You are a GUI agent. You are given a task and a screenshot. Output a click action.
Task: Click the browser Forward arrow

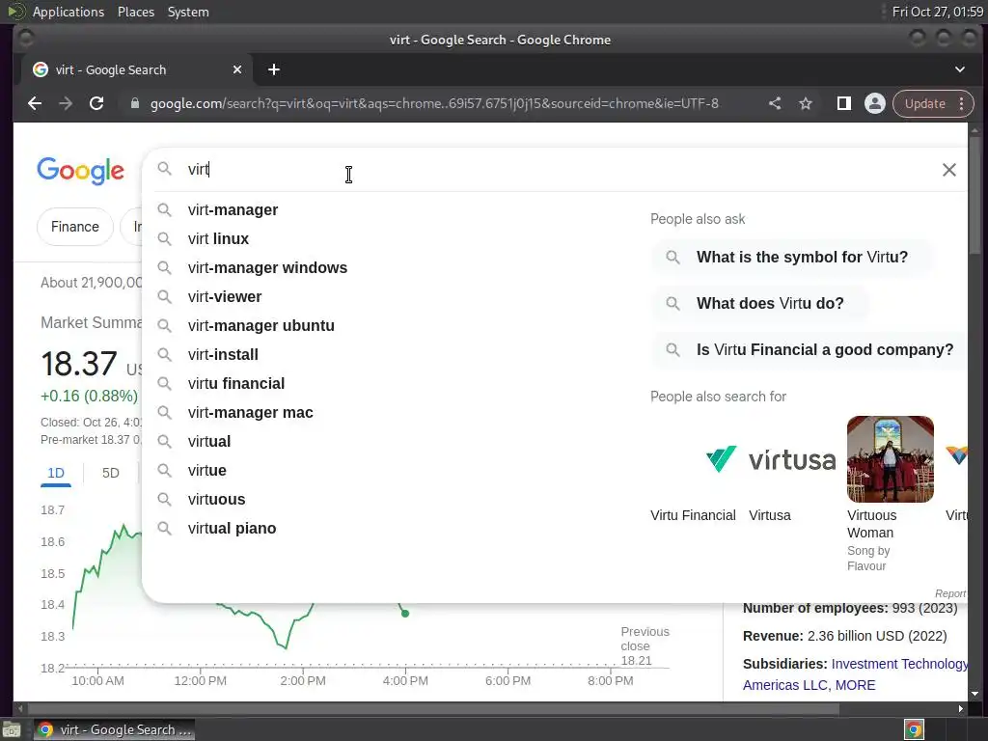click(x=66, y=103)
